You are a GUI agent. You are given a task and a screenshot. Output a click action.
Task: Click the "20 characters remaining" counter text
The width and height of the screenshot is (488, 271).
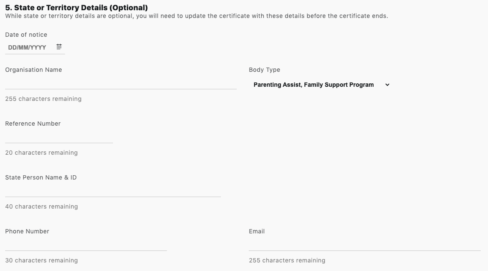42,153
